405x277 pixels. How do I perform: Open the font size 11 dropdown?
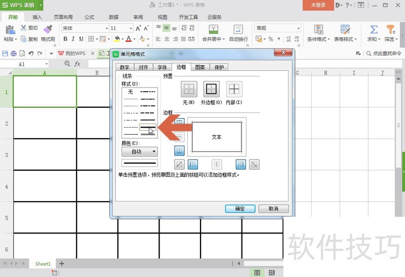click(x=131, y=28)
